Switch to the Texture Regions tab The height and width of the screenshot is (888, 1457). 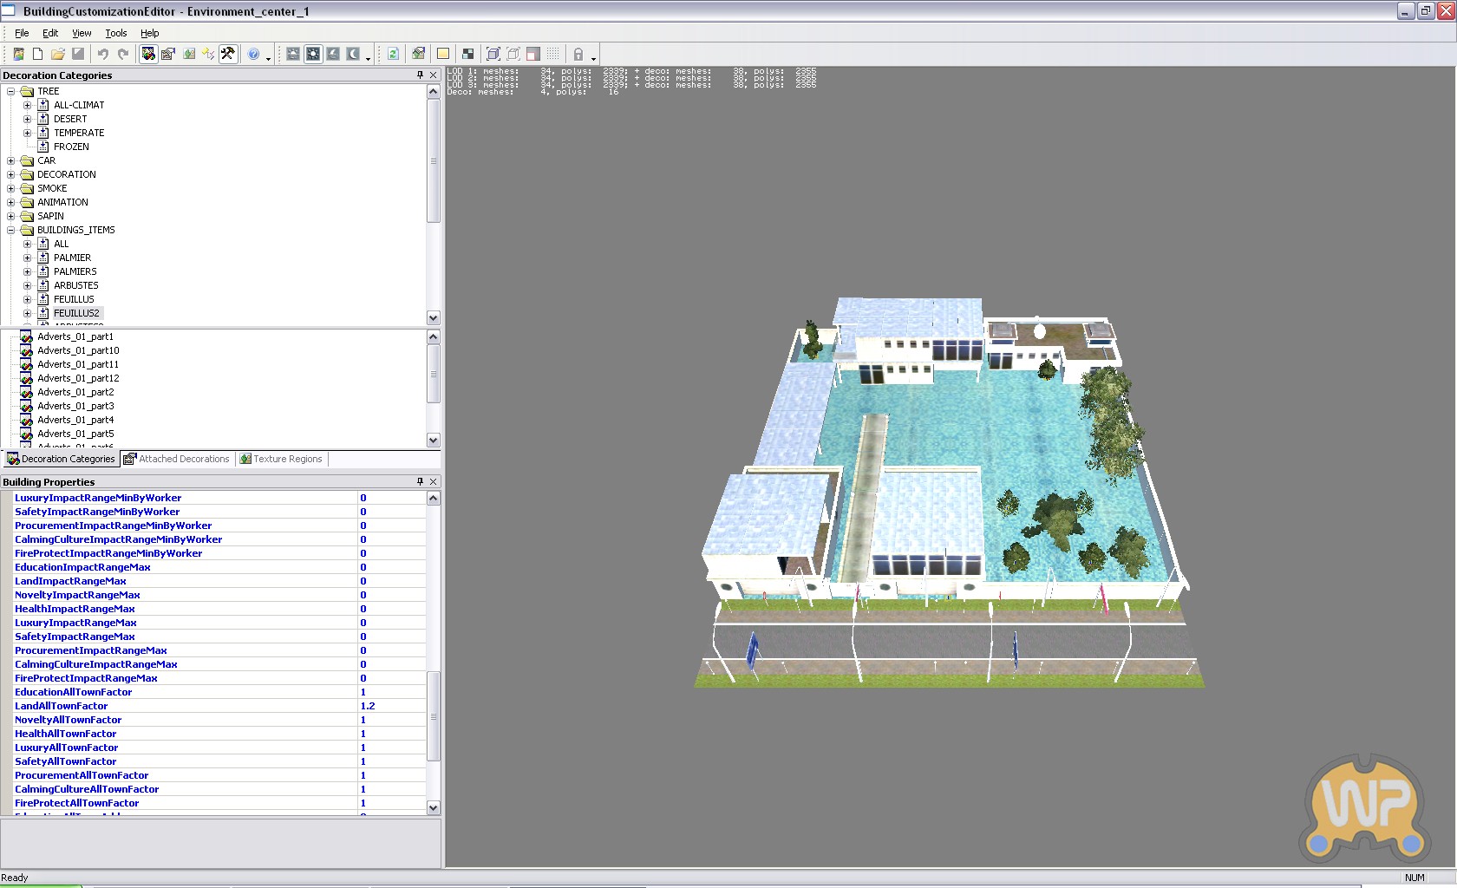[281, 459]
